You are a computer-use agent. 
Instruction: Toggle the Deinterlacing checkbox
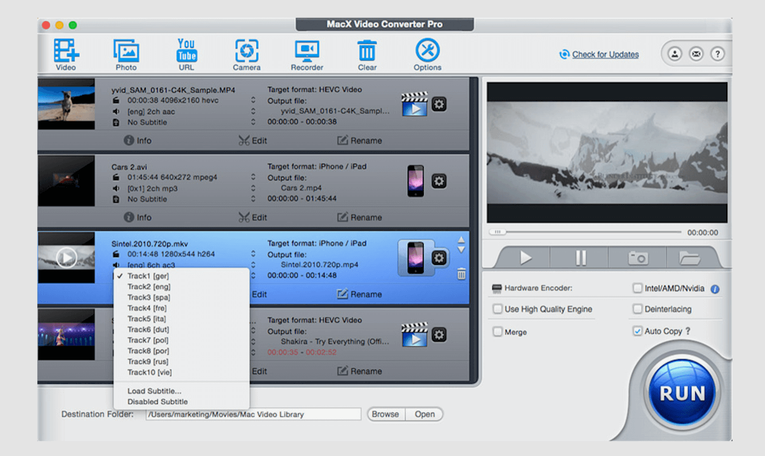[637, 309]
